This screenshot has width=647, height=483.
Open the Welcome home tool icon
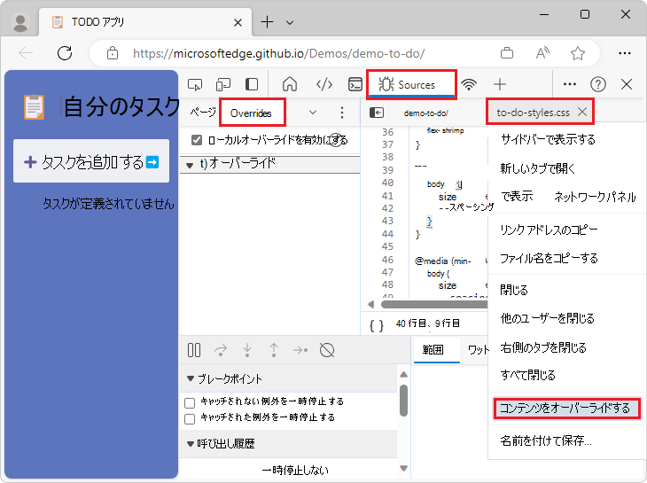(x=290, y=84)
